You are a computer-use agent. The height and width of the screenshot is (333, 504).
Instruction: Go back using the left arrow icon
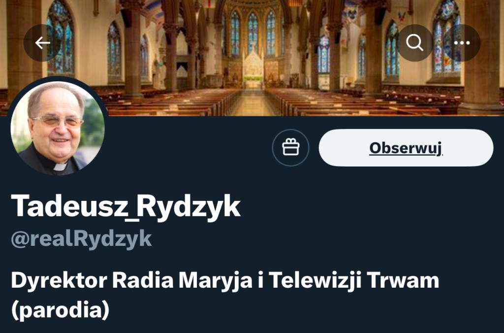(42, 43)
